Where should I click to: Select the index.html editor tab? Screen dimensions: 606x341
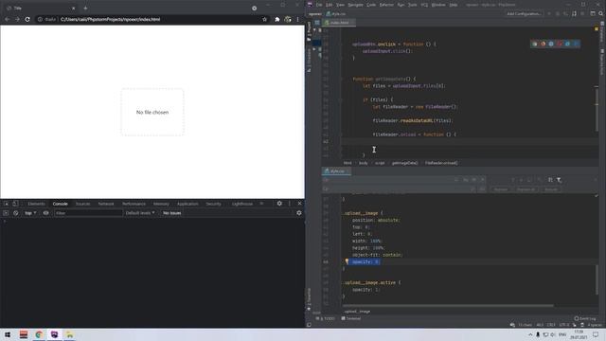pos(338,23)
